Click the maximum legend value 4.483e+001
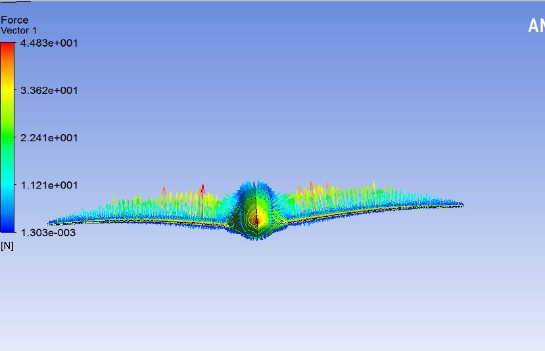The image size is (545, 351). click(49, 43)
